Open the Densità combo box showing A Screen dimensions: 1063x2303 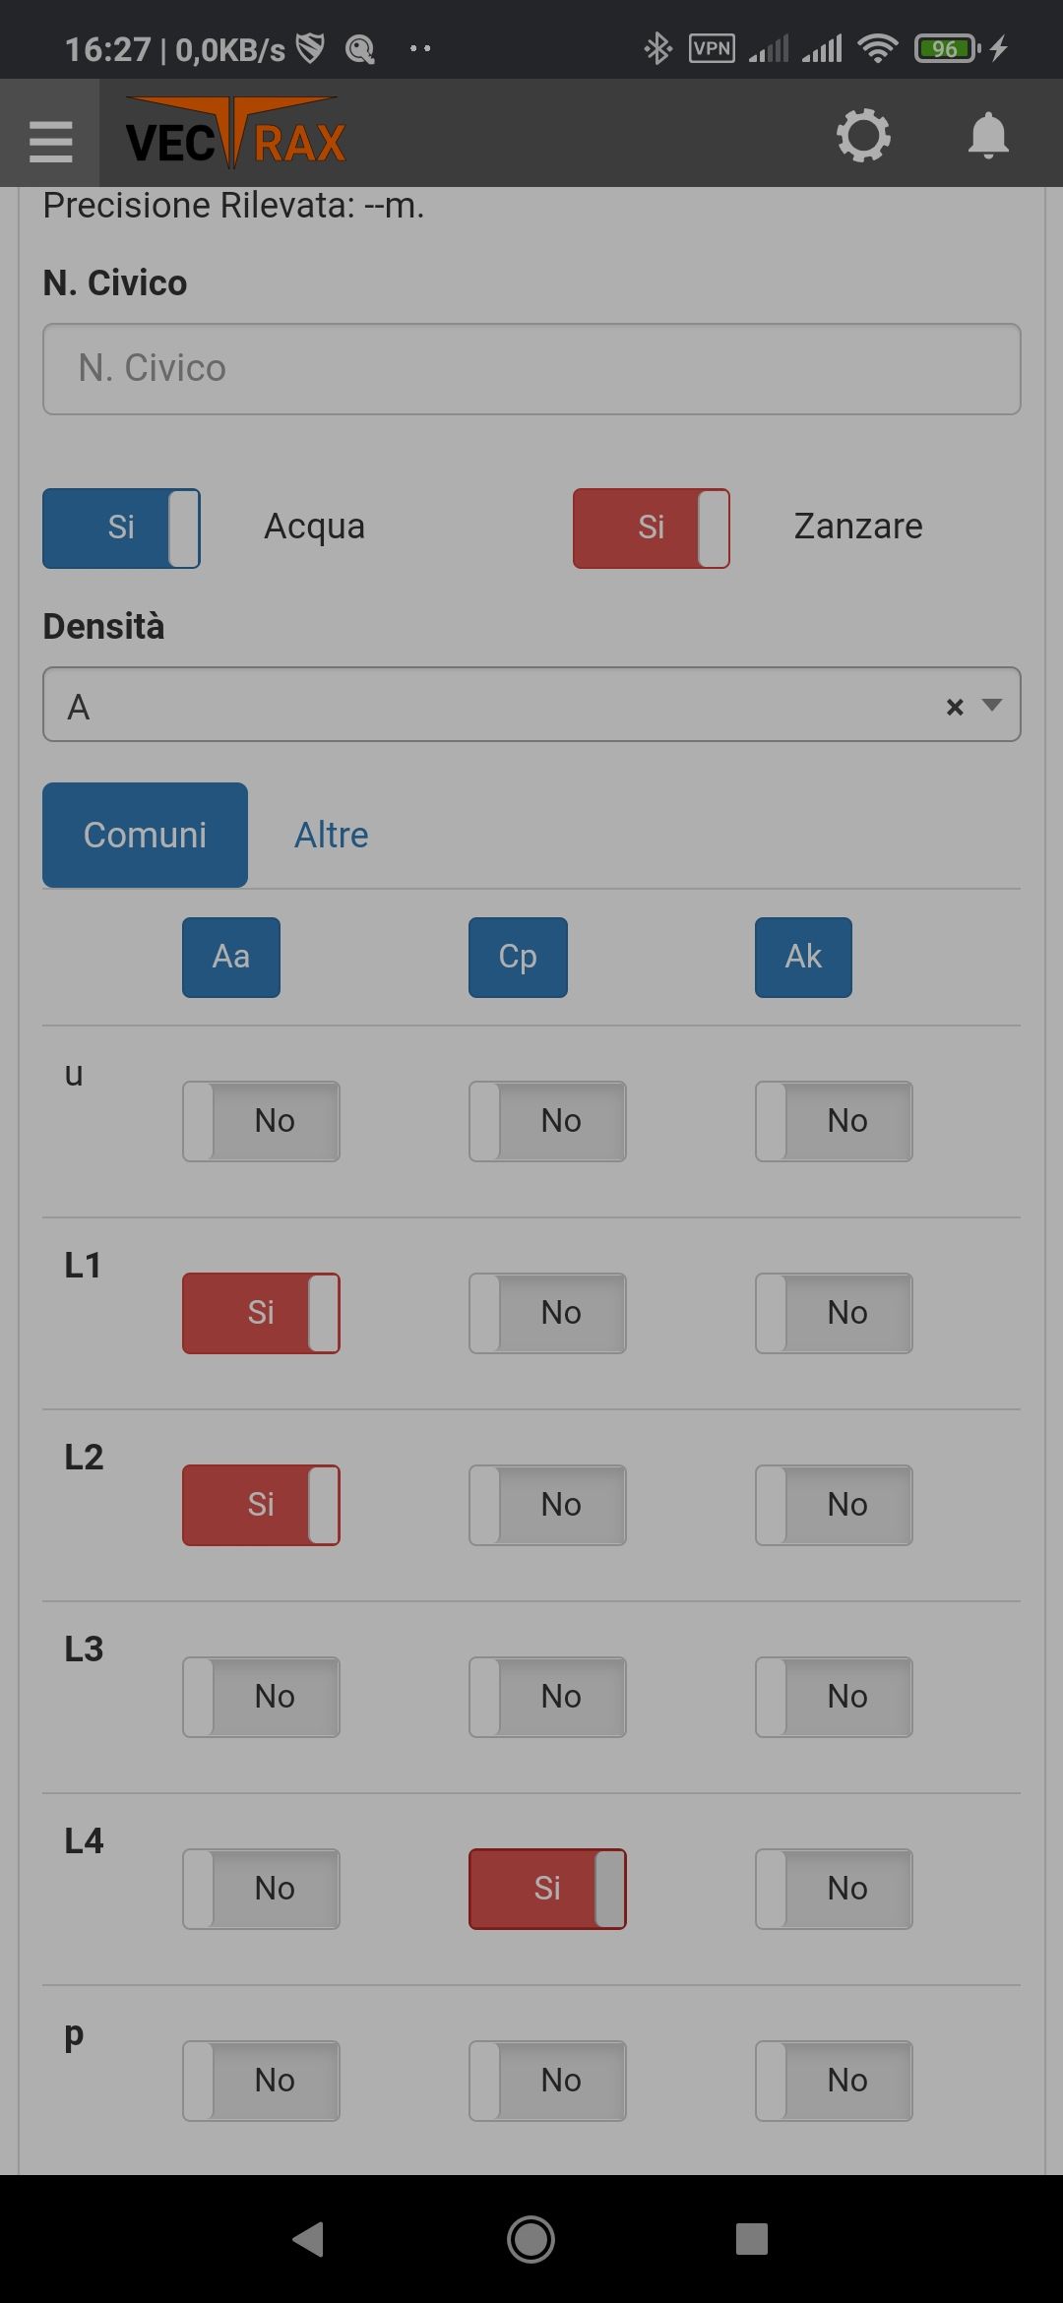(x=531, y=705)
